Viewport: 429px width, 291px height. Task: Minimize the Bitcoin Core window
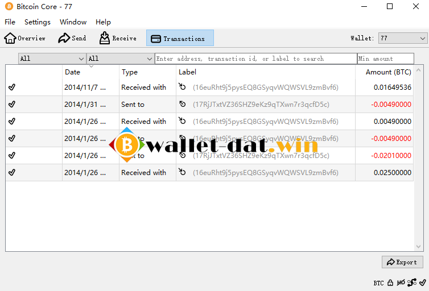coord(364,6)
